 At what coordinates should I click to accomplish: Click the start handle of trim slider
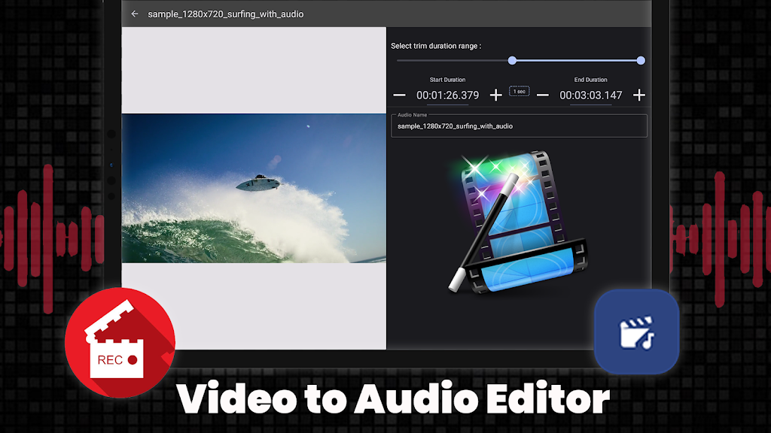coord(512,61)
